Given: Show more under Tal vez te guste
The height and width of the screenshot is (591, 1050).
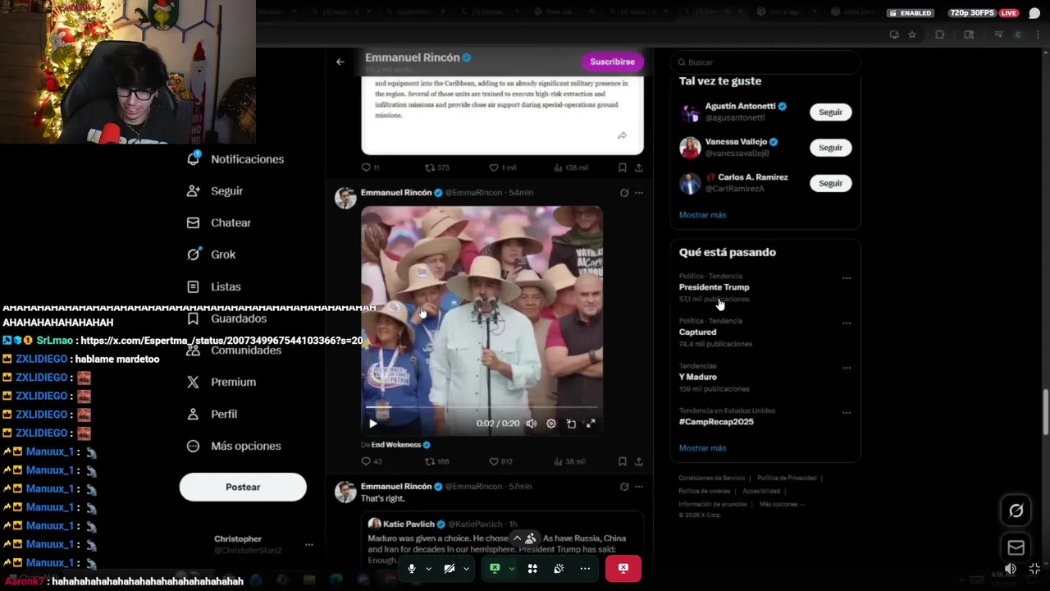Looking at the screenshot, I should pos(702,215).
